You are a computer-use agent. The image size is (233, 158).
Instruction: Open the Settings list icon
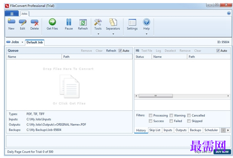coord(132,22)
